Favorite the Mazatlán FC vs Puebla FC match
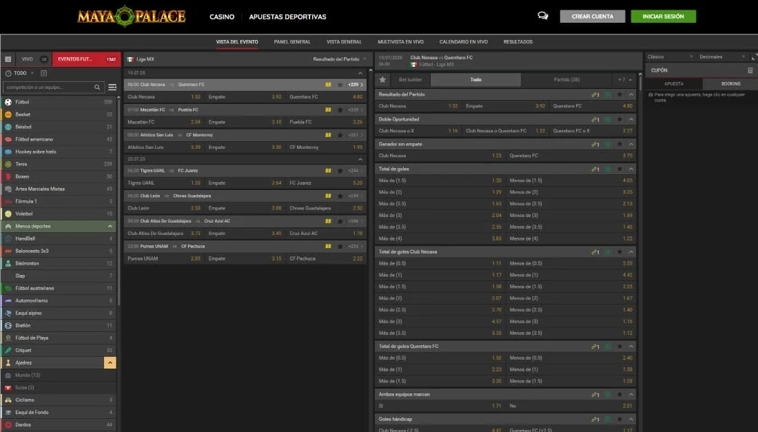 pos(340,110)
